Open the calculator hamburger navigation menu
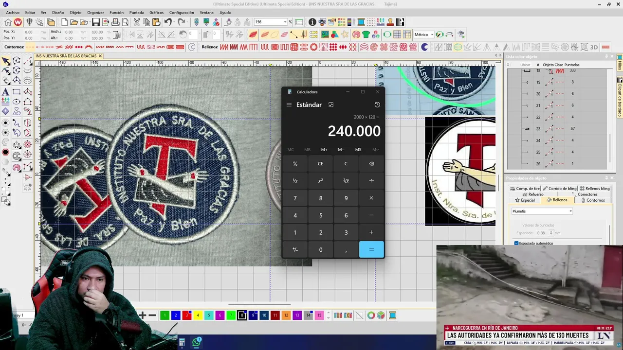The width and height of the screenshot is (623, 350). click(x=289, y=105)
